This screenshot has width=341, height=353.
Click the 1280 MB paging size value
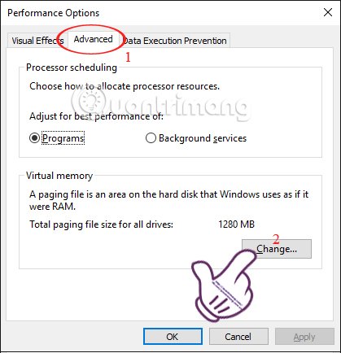(x=236, y=224)
